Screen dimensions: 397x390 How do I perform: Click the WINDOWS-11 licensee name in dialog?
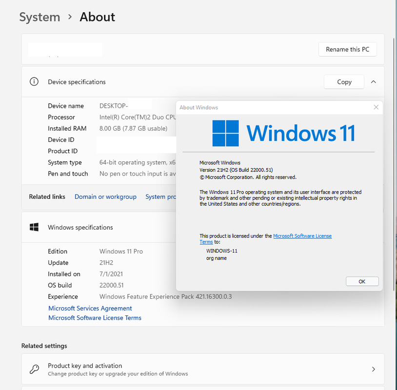pos(222,251)
